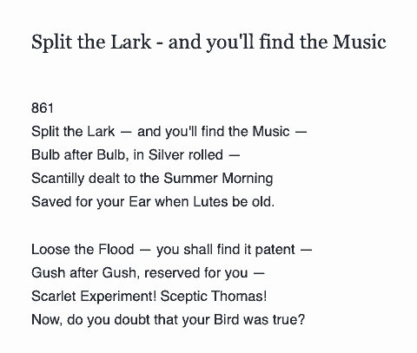Click the word 'Lutes' in the first stanza
Screen dimensions: 417x353
[x=210, y=201]
